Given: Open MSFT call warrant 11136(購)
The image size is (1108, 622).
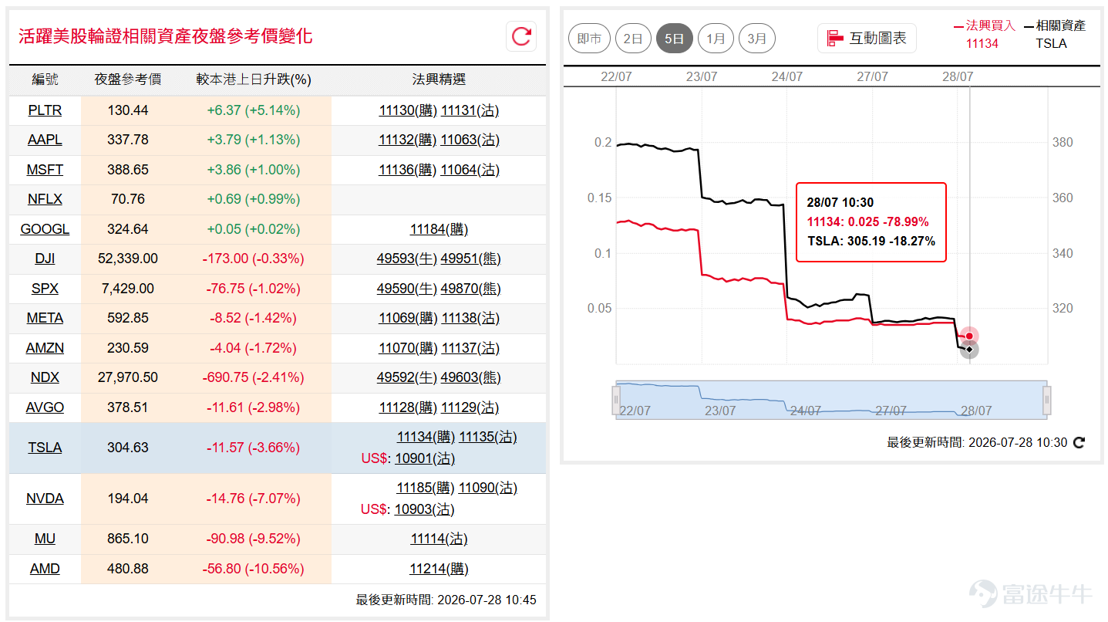Looking at the screenshot, I should coord(408,170).
